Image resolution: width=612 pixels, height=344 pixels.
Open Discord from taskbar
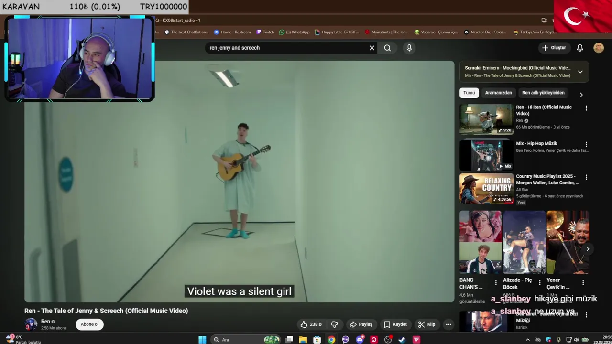tap(360, 340)
